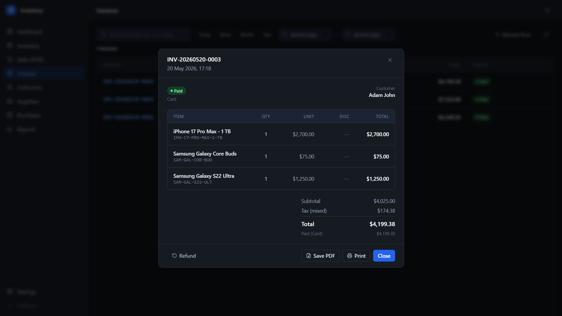Click the printer icon
This screenshot has width=562, height=316.
[x=349, y=256]
